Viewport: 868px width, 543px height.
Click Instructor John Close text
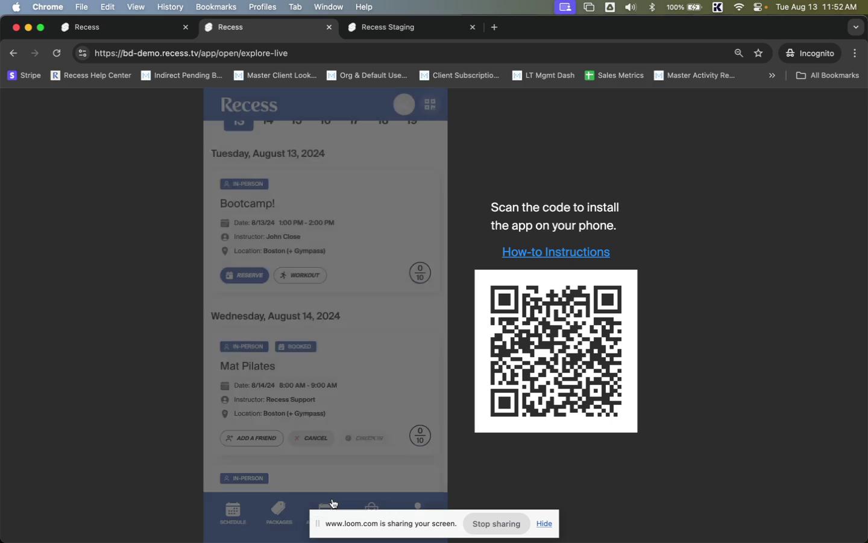tap(267, 237)
